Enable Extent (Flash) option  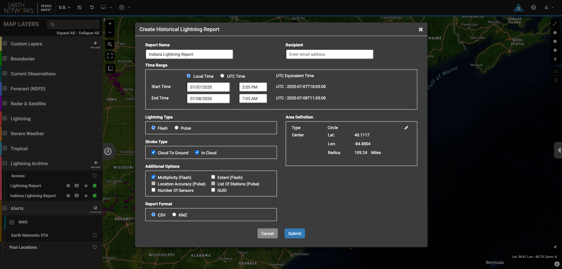pyautogui.click(x=213, y=177)
